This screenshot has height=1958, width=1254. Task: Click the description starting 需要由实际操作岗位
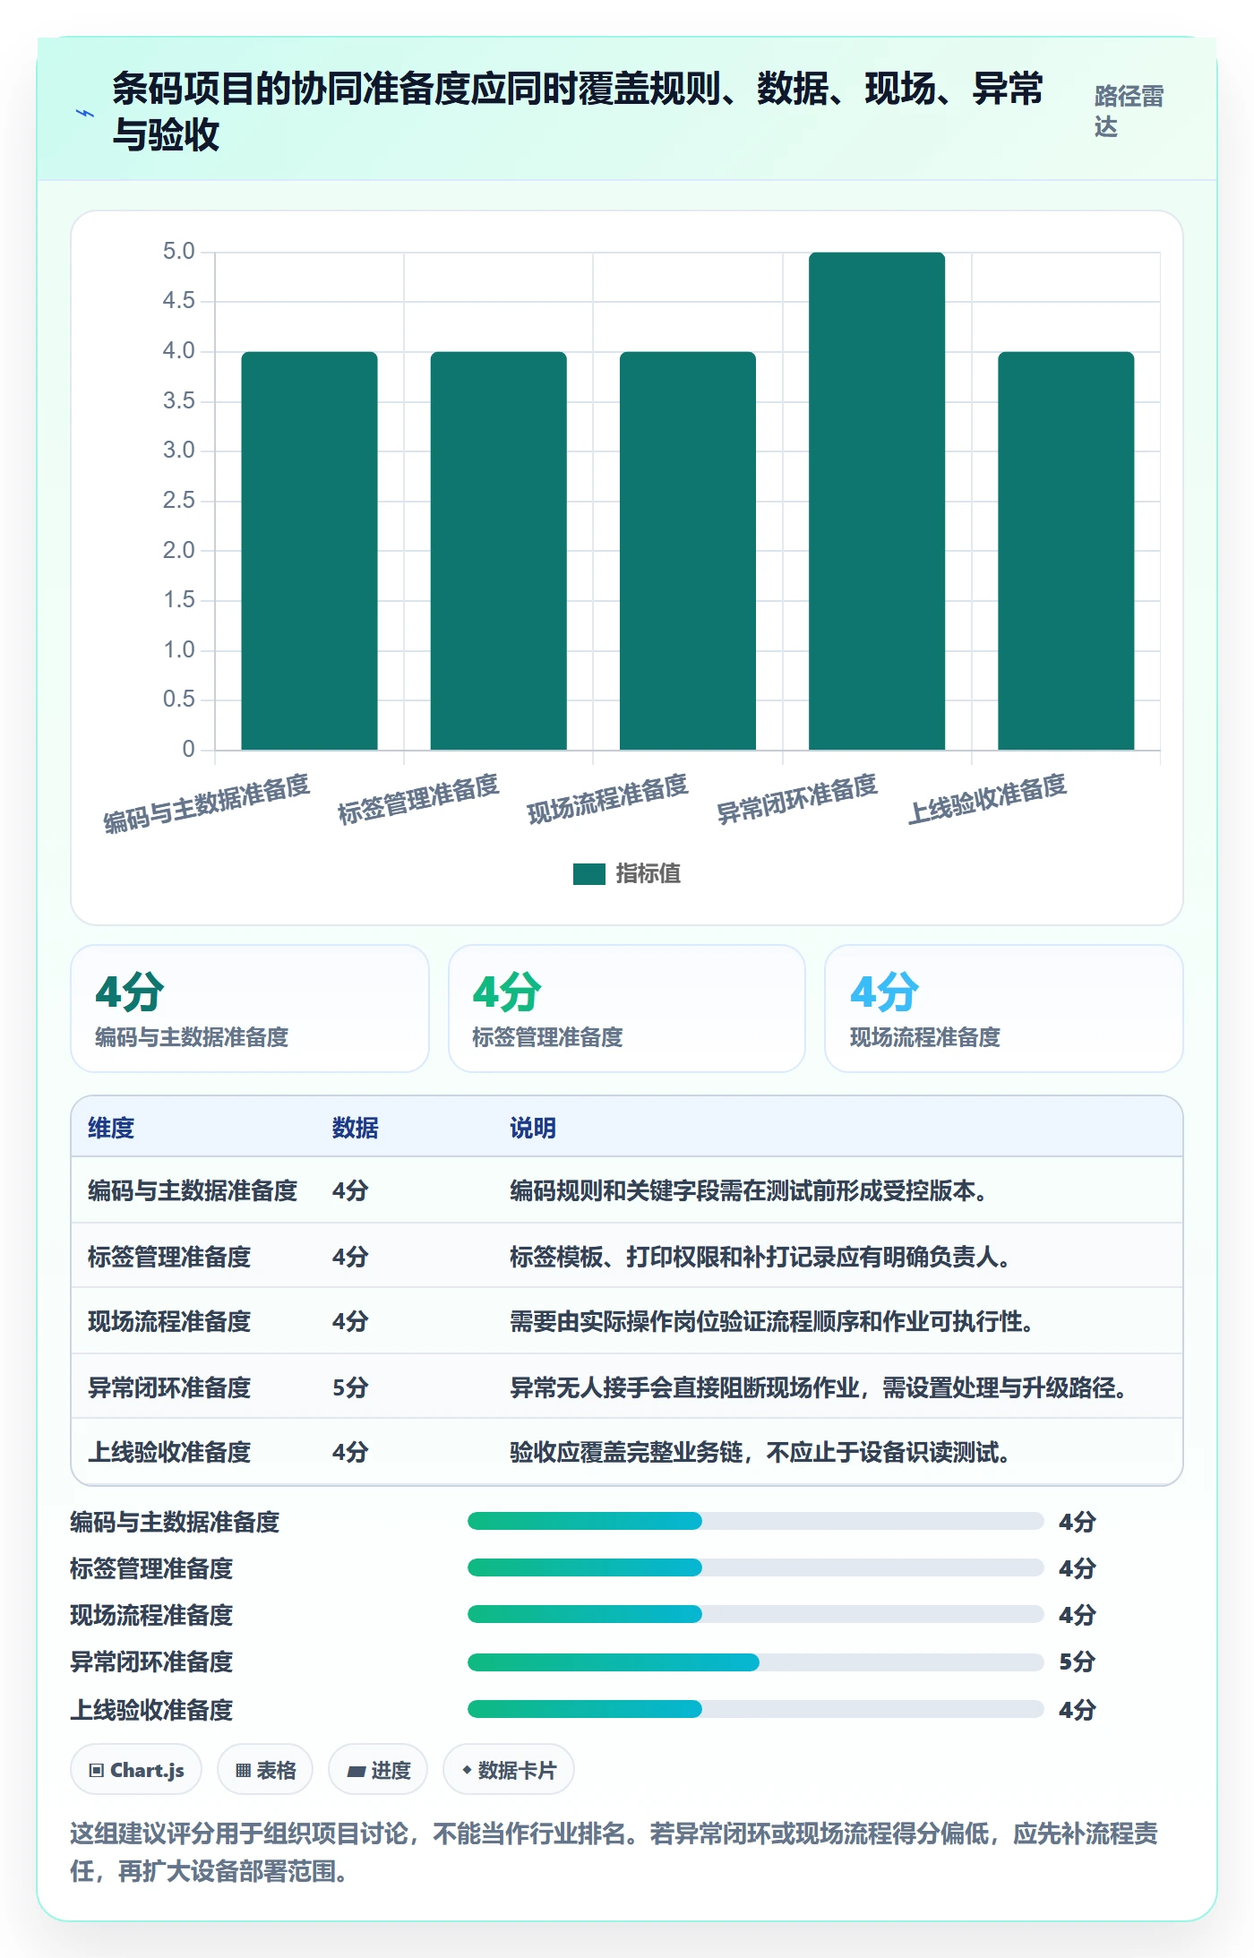773,1321
